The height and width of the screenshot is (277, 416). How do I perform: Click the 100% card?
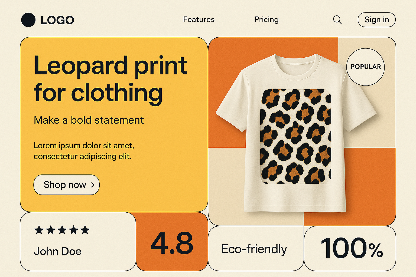click(351, 248)
